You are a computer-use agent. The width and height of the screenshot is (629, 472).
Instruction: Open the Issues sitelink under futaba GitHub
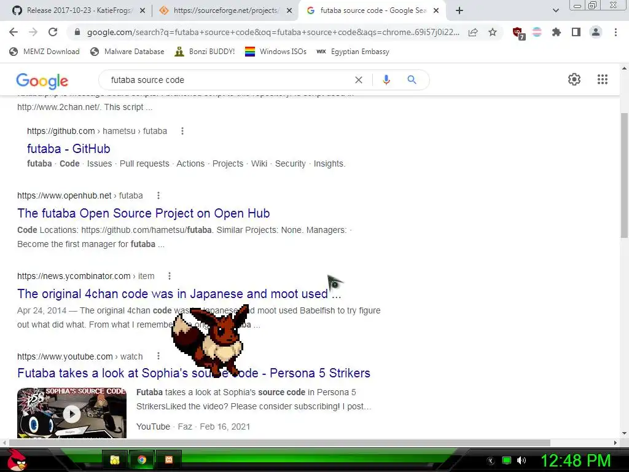(100, 163)
